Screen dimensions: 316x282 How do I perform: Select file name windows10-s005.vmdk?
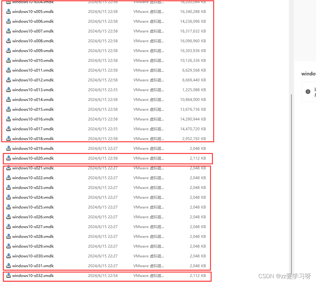[x=33, y=12]
